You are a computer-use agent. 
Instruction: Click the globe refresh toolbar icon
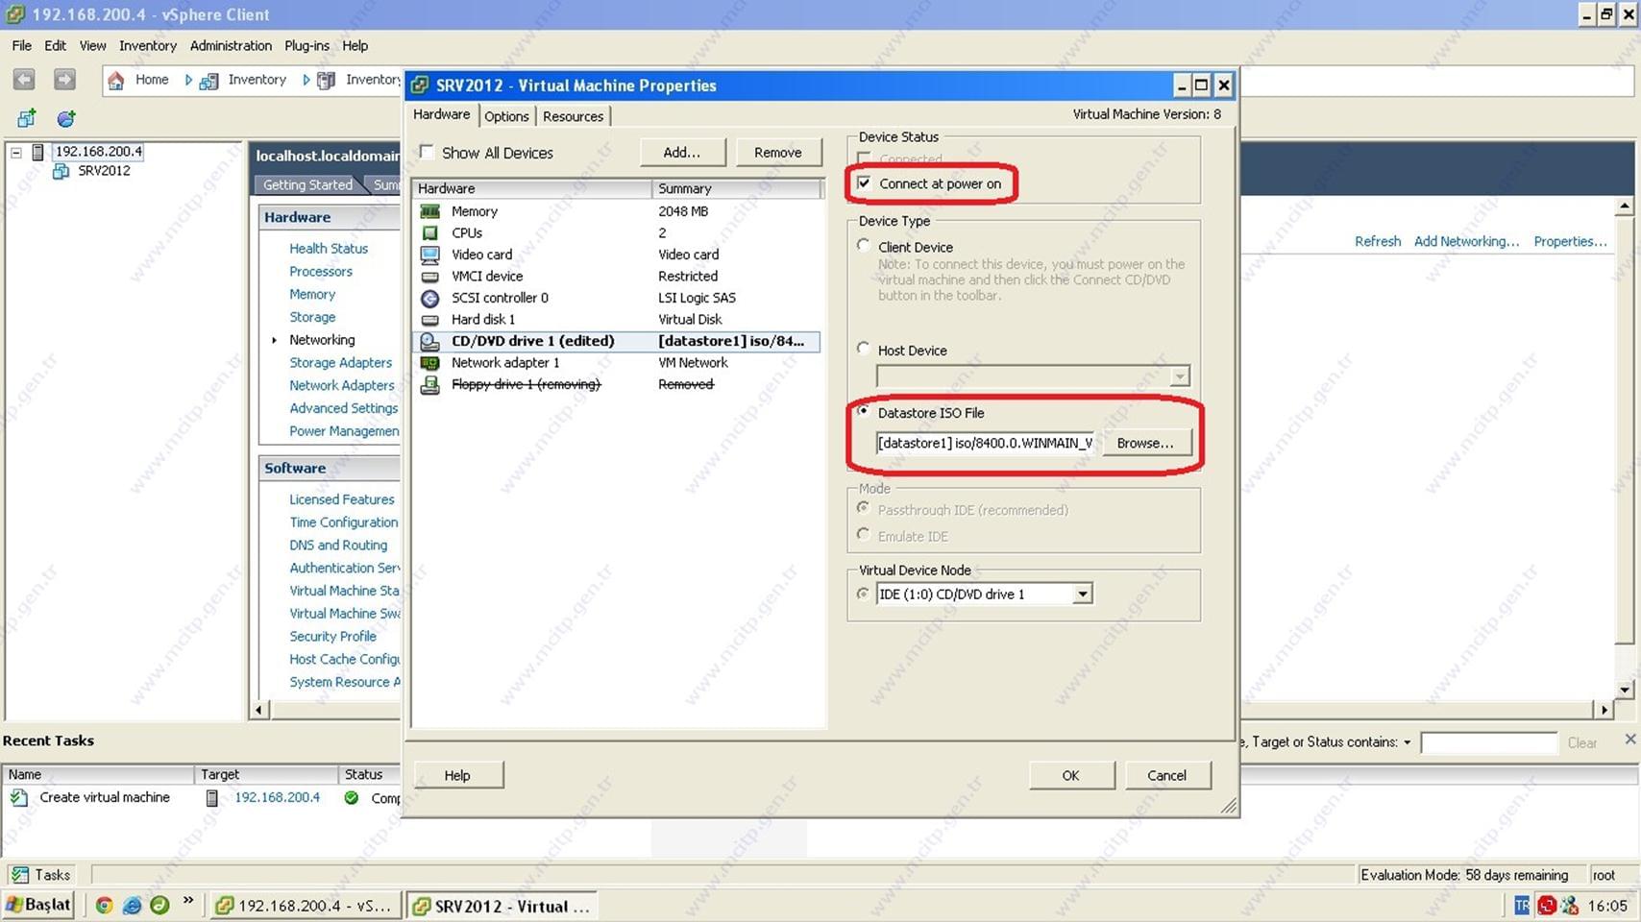[x=65, y=118]
